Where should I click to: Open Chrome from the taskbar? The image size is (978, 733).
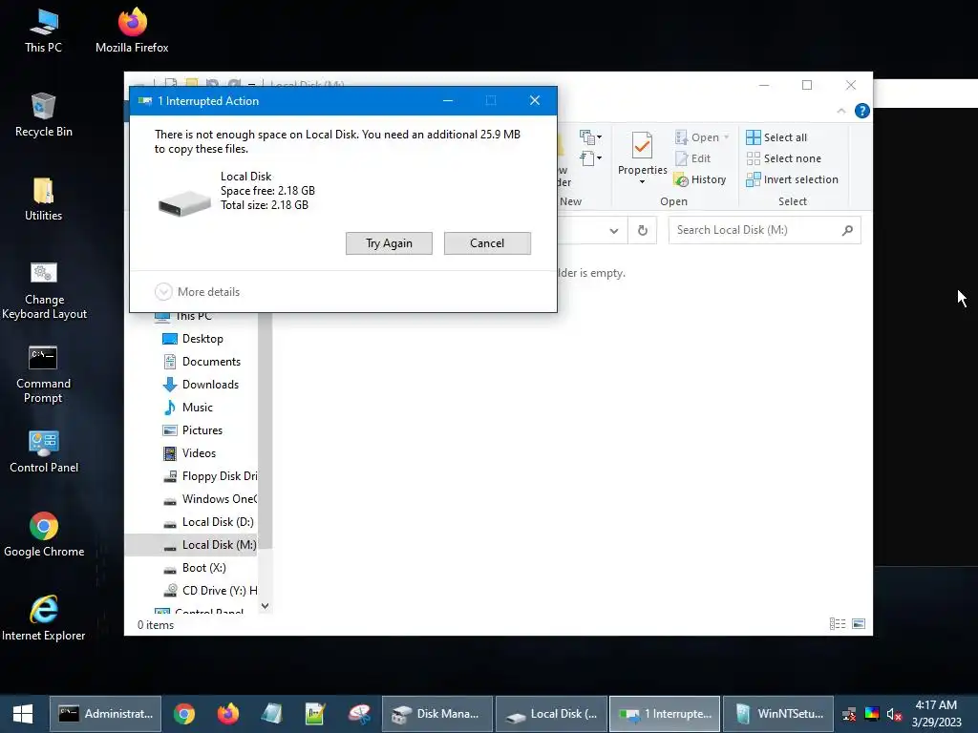184,714
